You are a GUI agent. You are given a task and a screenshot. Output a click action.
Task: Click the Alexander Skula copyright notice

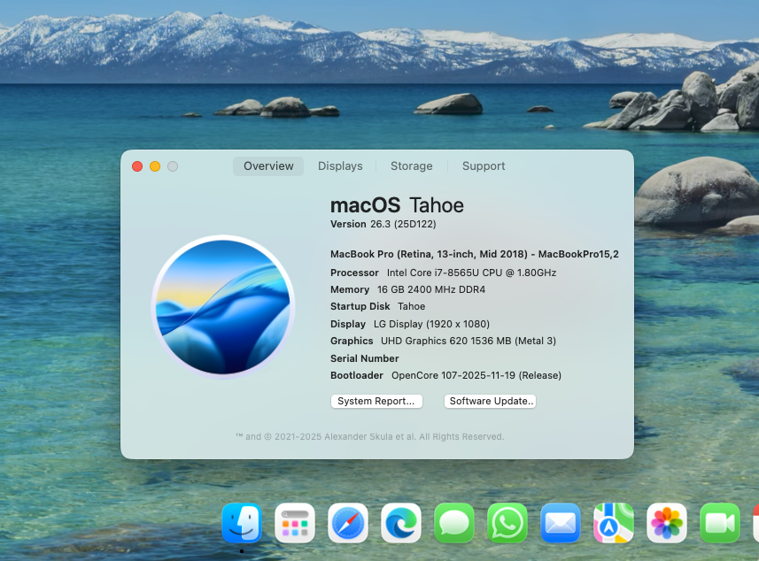click(370, 437)
